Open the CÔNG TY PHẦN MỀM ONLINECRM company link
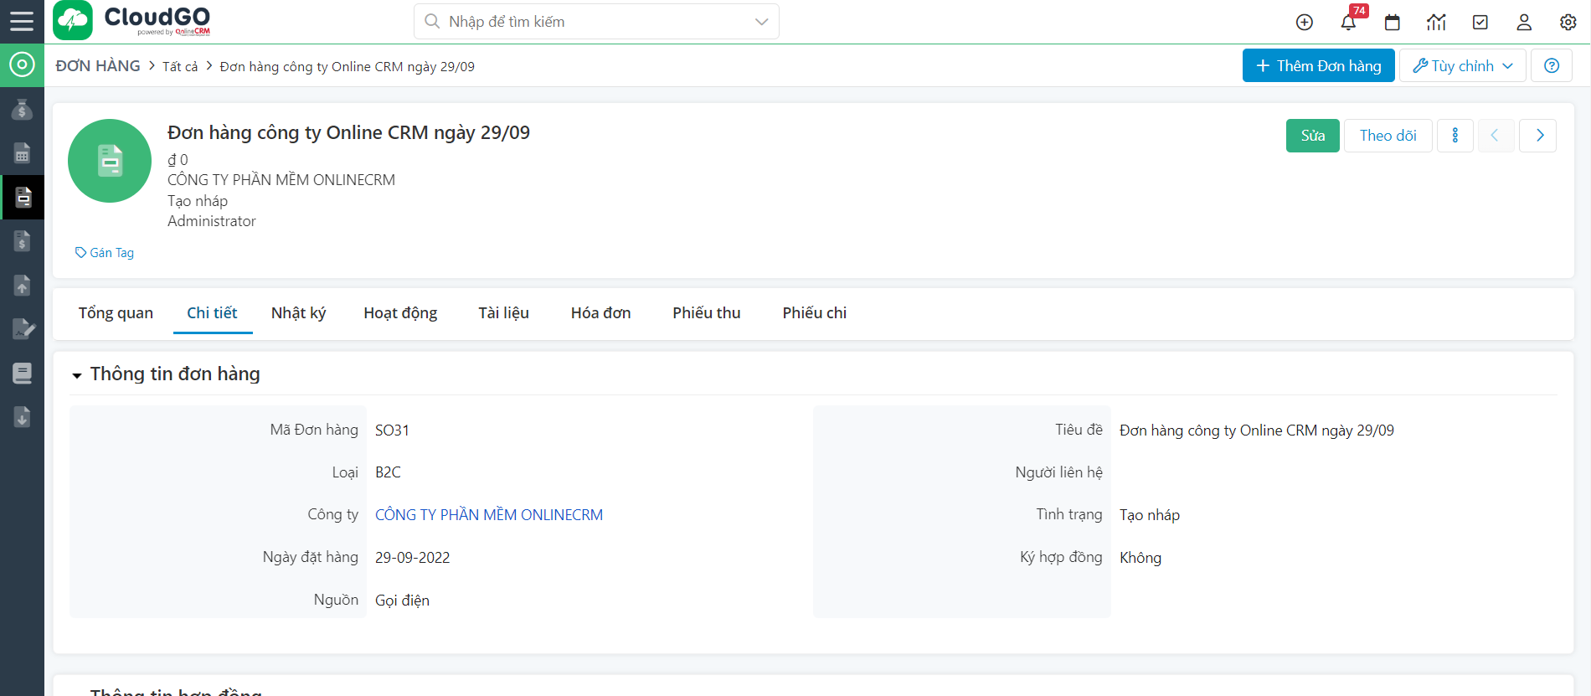The height and width of the screenshot is (696, 1591). (x=489, y=515)
